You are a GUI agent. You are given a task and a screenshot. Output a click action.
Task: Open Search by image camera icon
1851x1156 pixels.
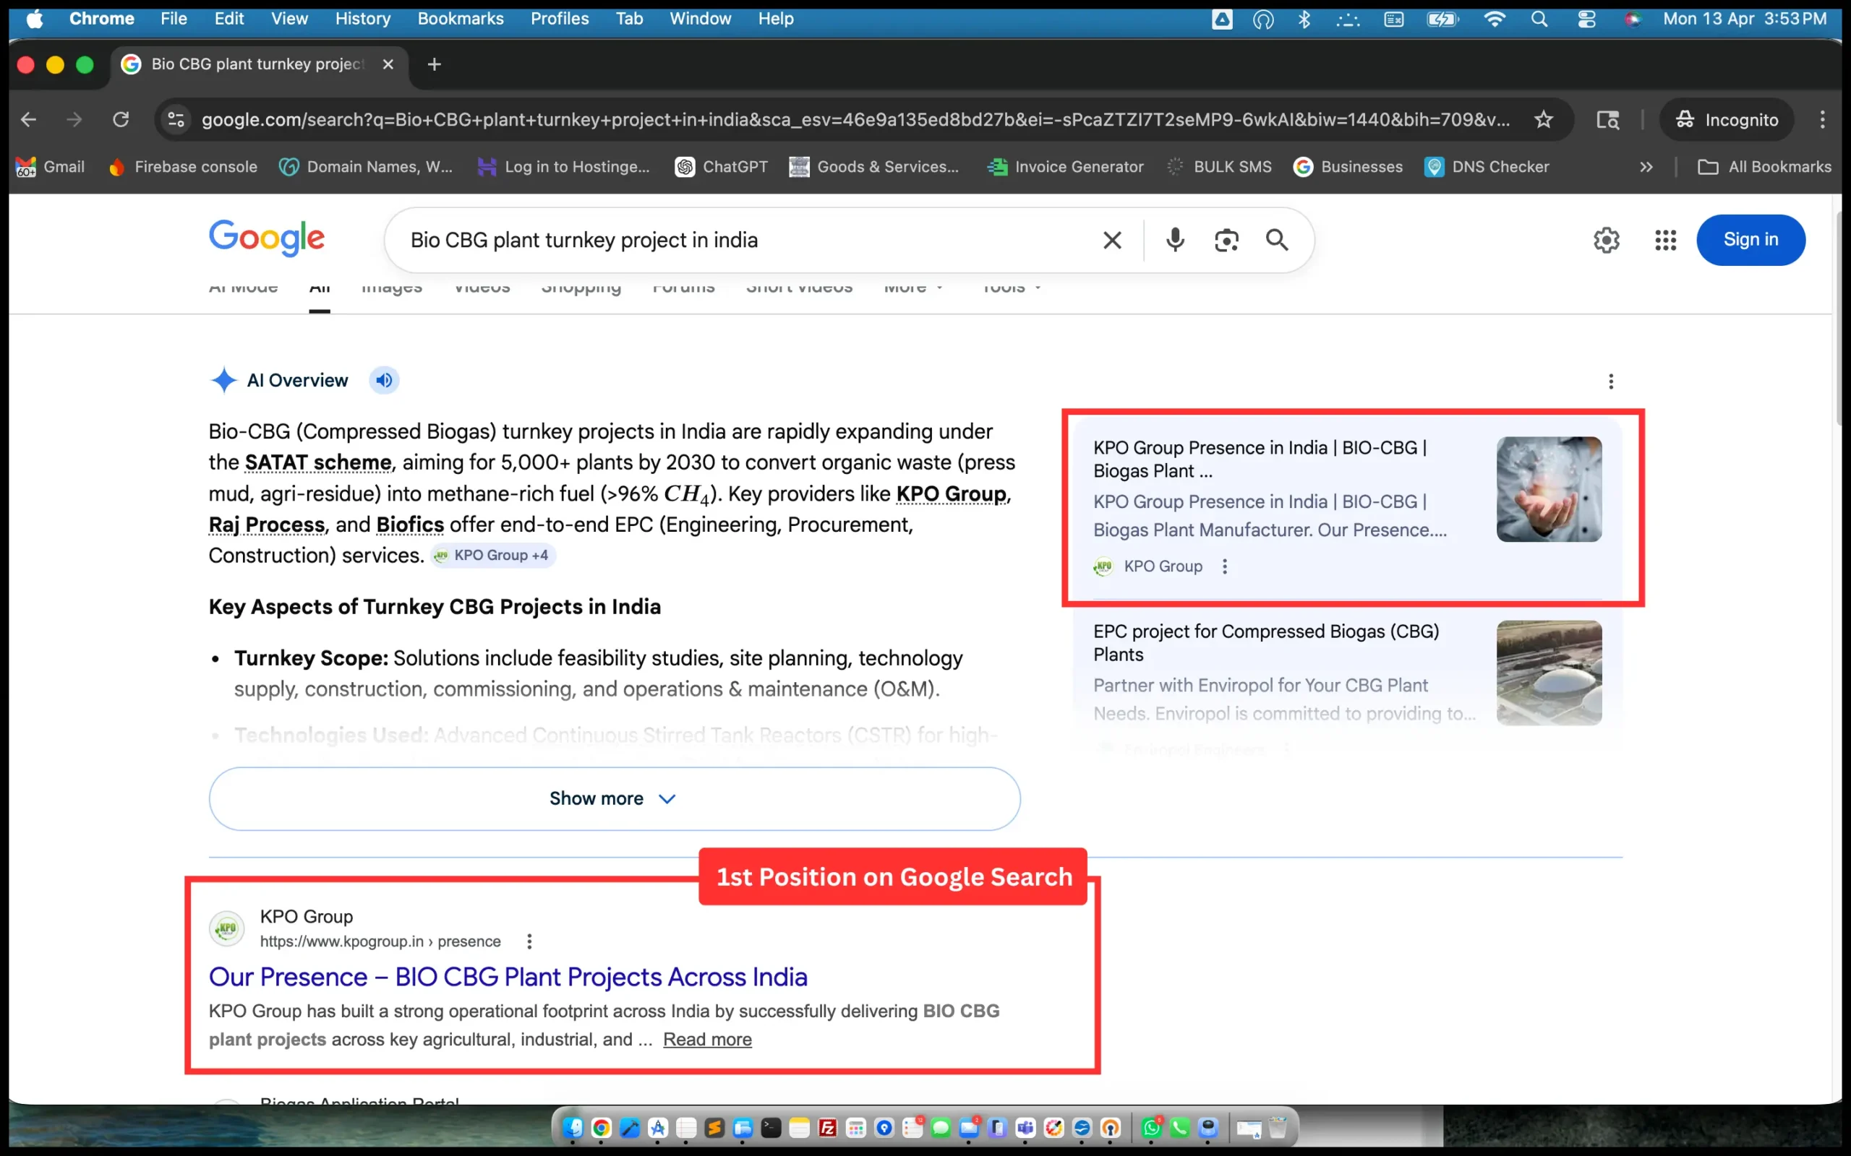tap(1226, 240)
